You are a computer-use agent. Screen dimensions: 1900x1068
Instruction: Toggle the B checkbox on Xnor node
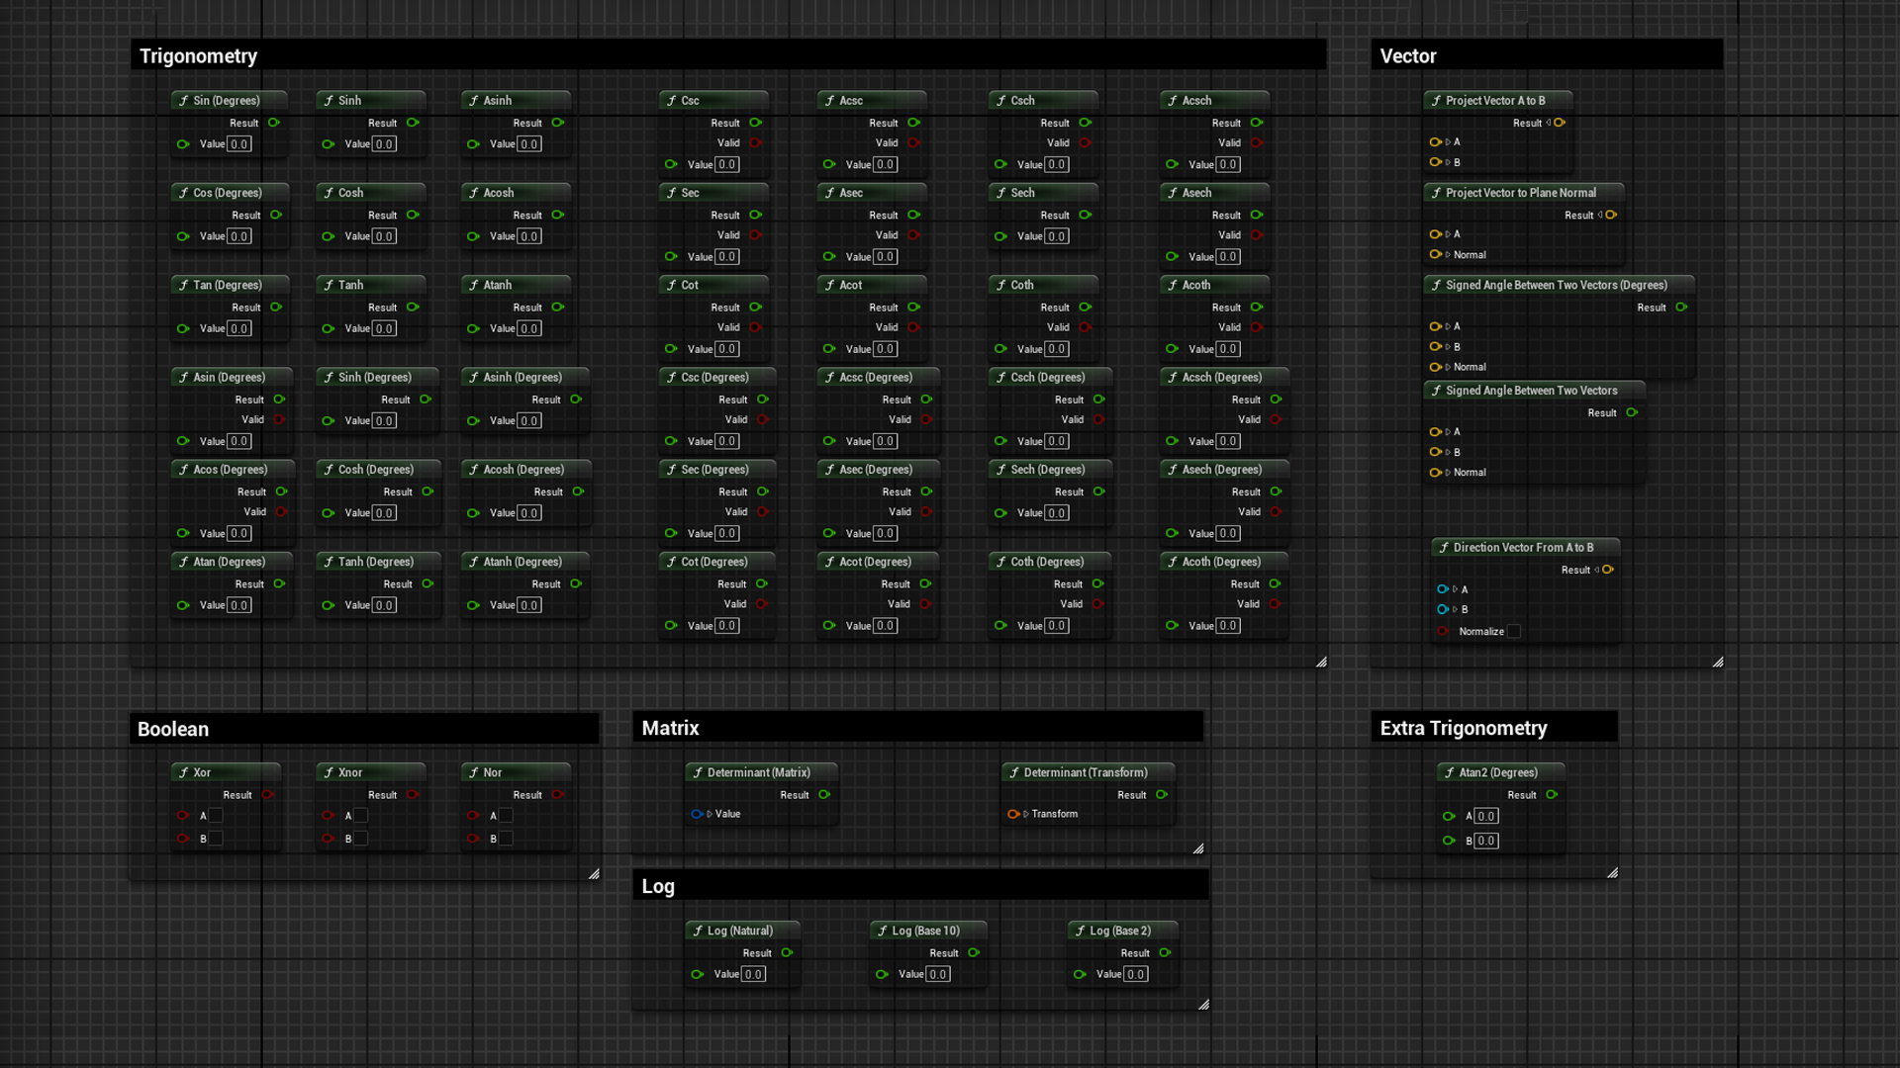[361, 839]
